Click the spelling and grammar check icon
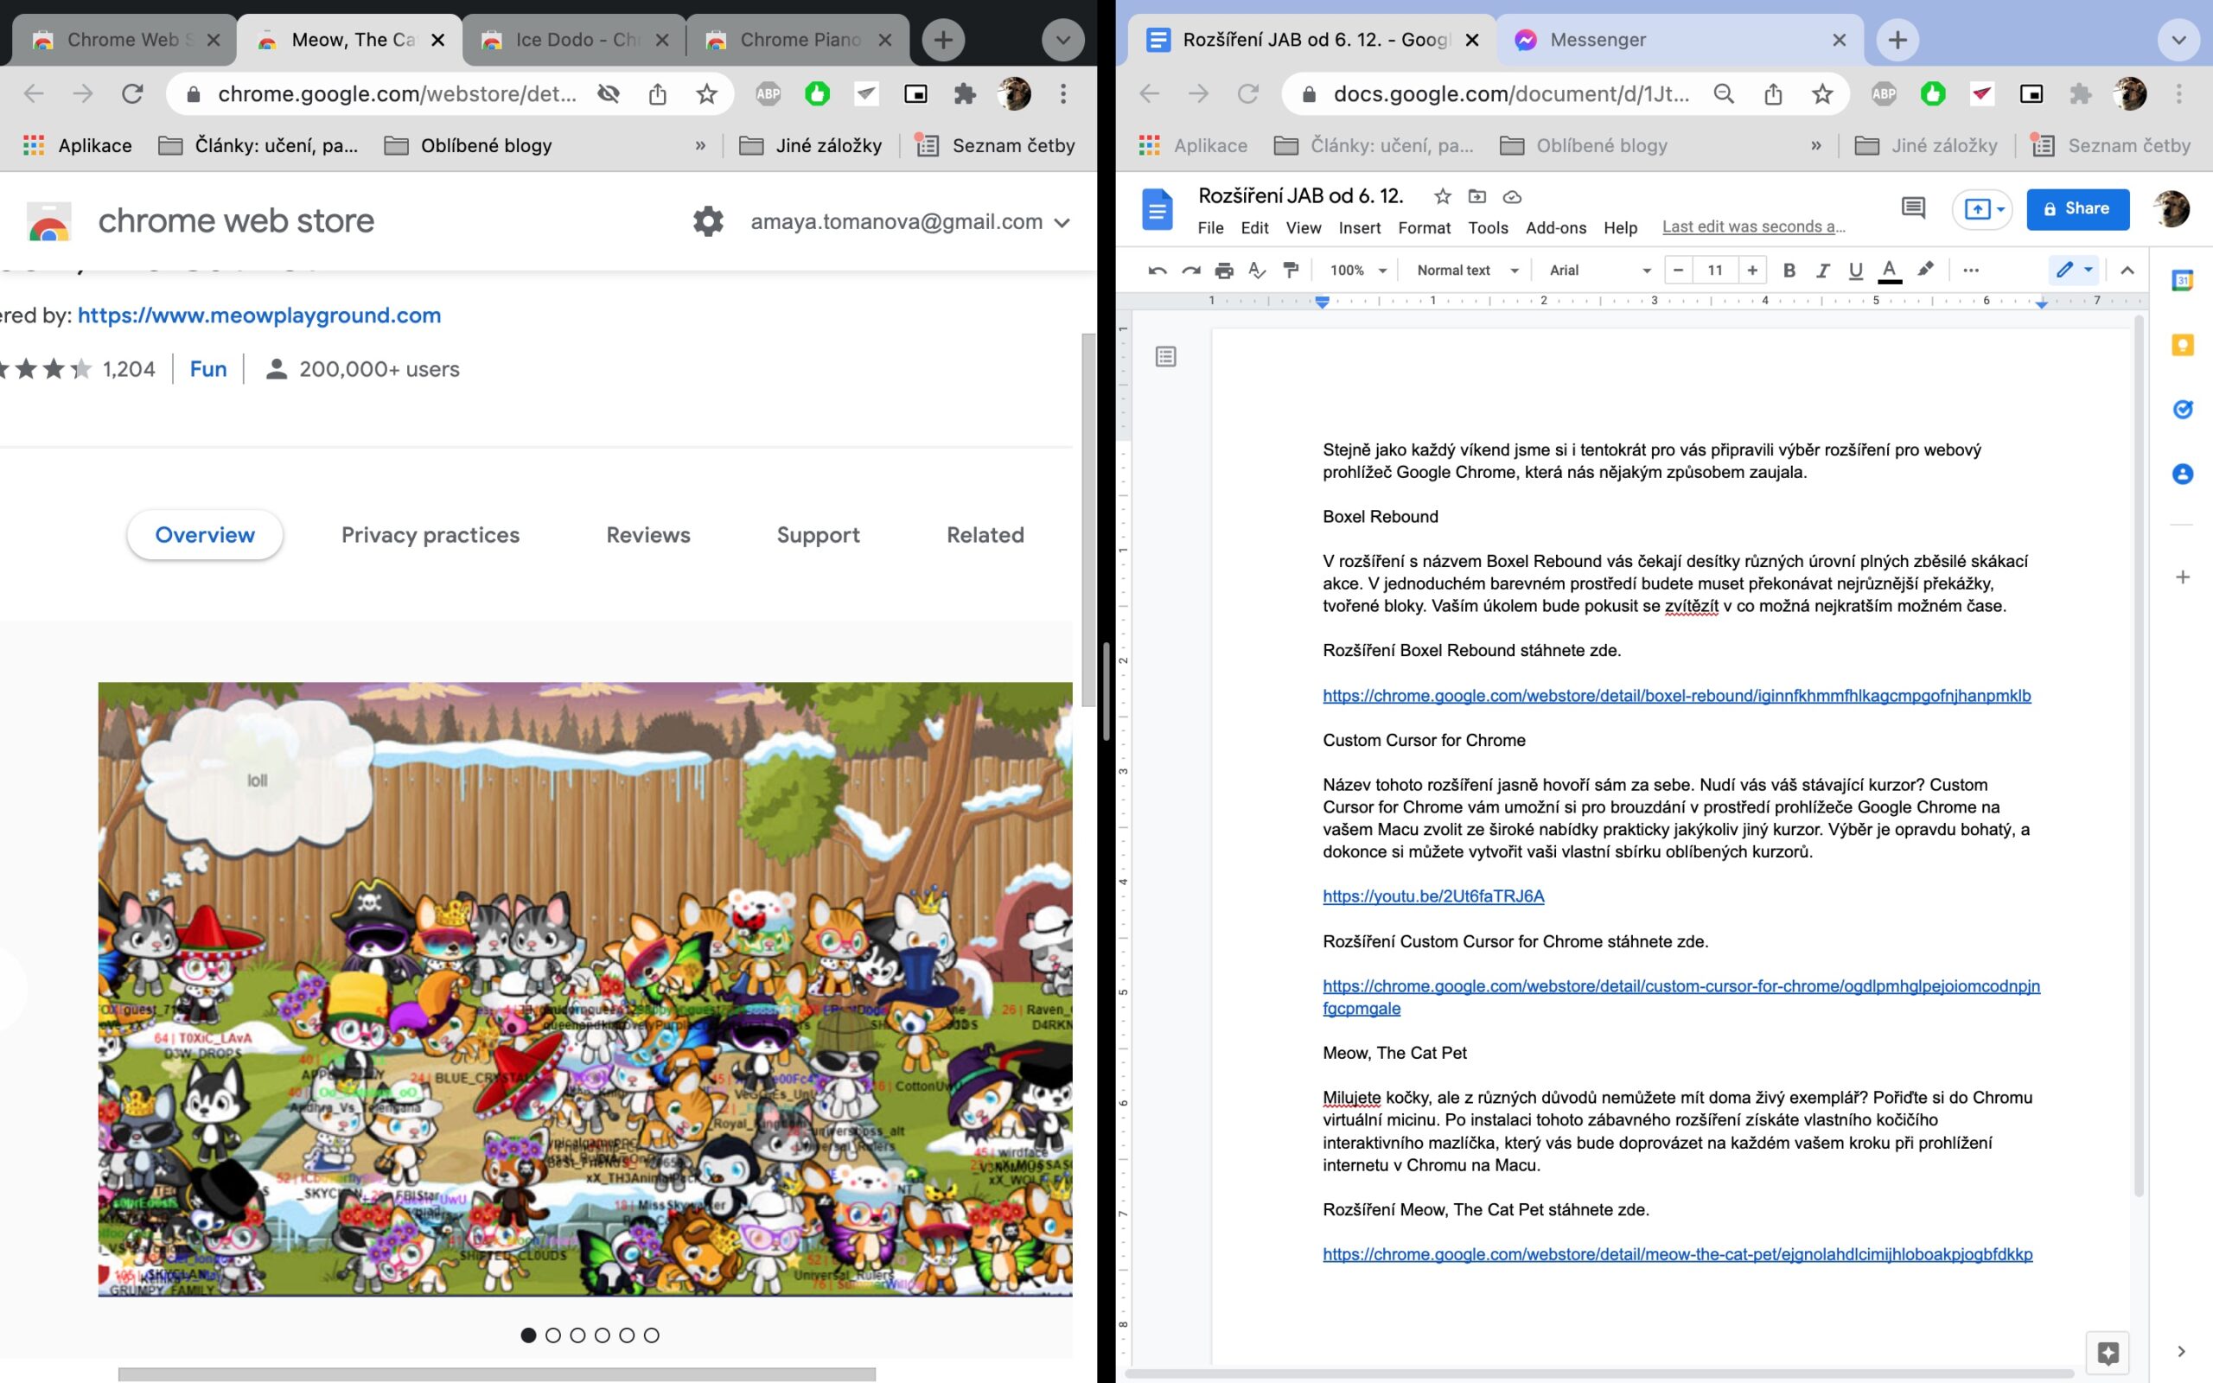 [1258, 270]
